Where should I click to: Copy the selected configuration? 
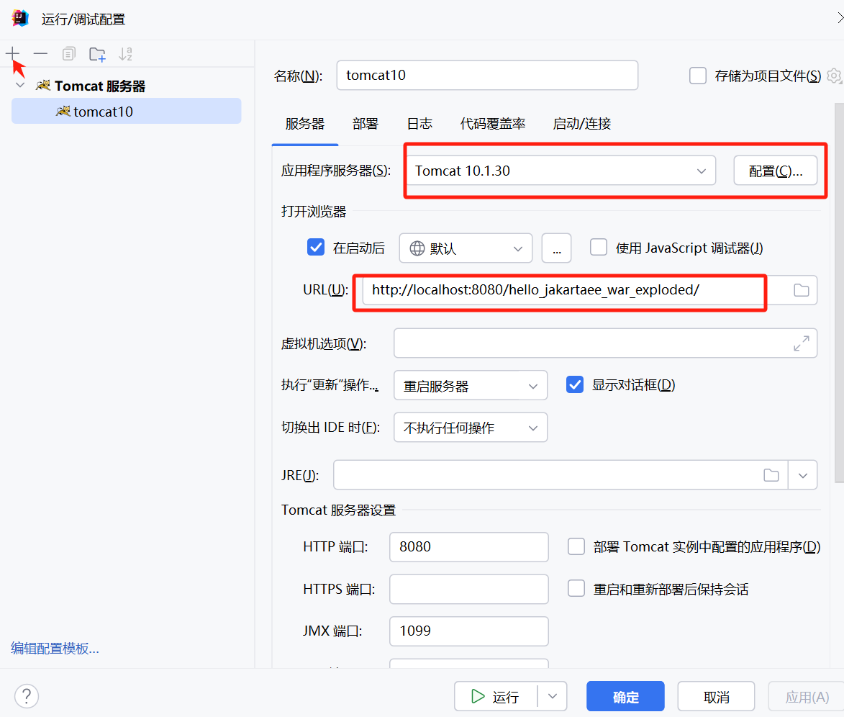(x=68, y=53)
